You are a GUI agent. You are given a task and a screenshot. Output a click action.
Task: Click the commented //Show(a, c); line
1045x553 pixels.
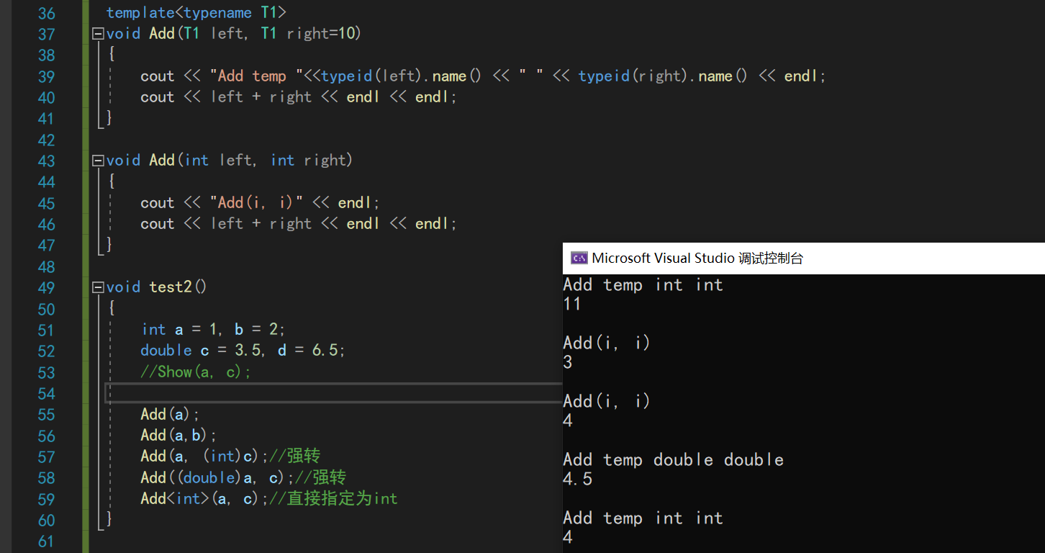196,372
